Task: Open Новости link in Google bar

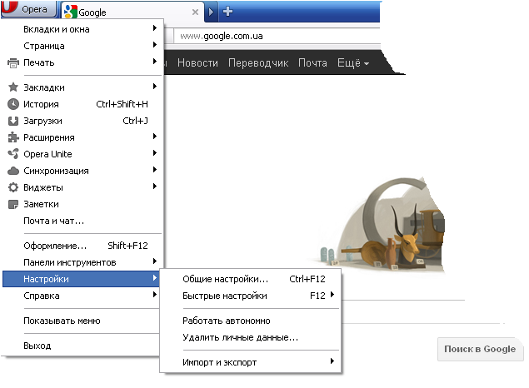Action: (197, 62)
